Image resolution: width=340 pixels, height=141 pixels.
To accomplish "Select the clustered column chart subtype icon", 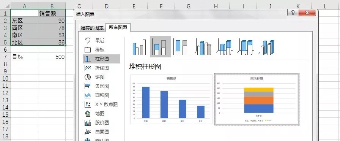I will 139,47.
